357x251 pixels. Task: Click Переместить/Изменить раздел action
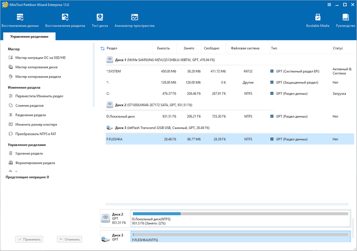(x=39, y=96)
